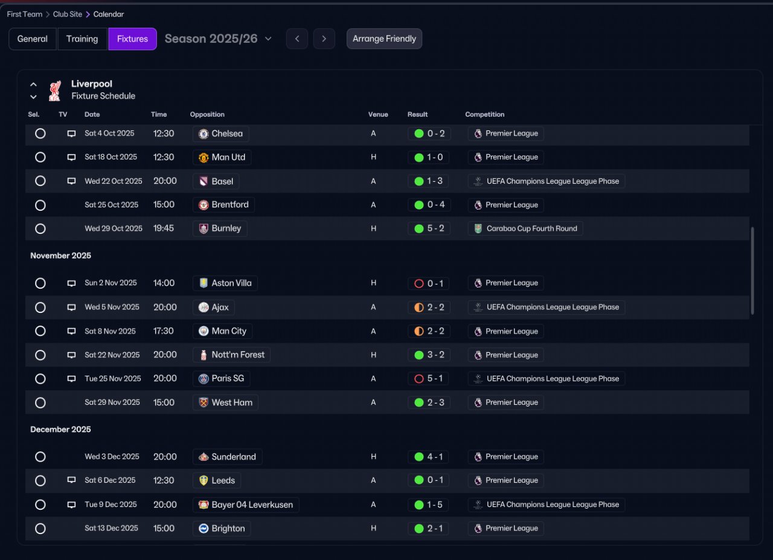Click the November 2025 month heading
Viewport: 773px width, 560px height.
tap(60, 256)
